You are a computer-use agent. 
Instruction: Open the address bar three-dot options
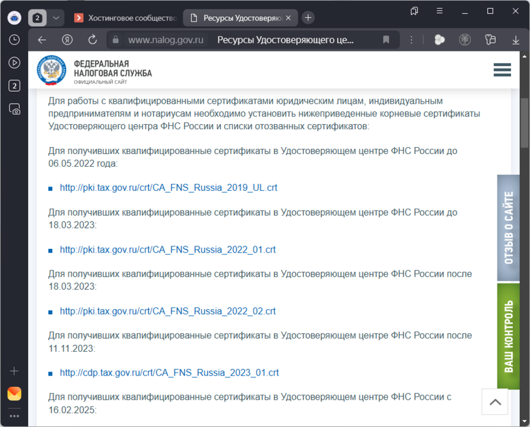point(412,40)
